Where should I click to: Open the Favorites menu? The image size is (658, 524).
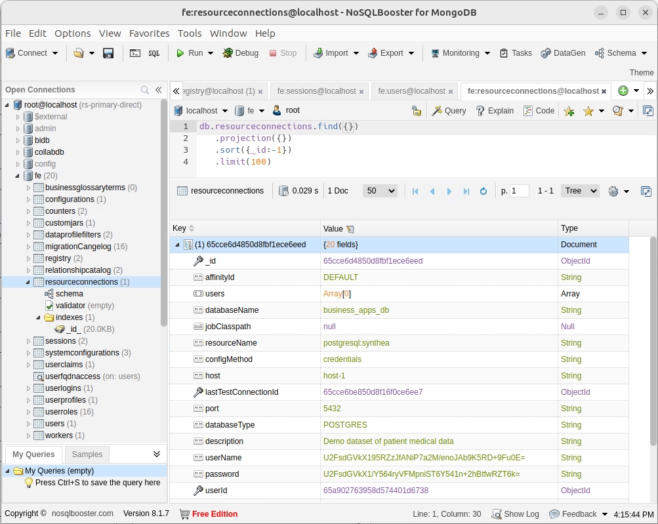149,33
